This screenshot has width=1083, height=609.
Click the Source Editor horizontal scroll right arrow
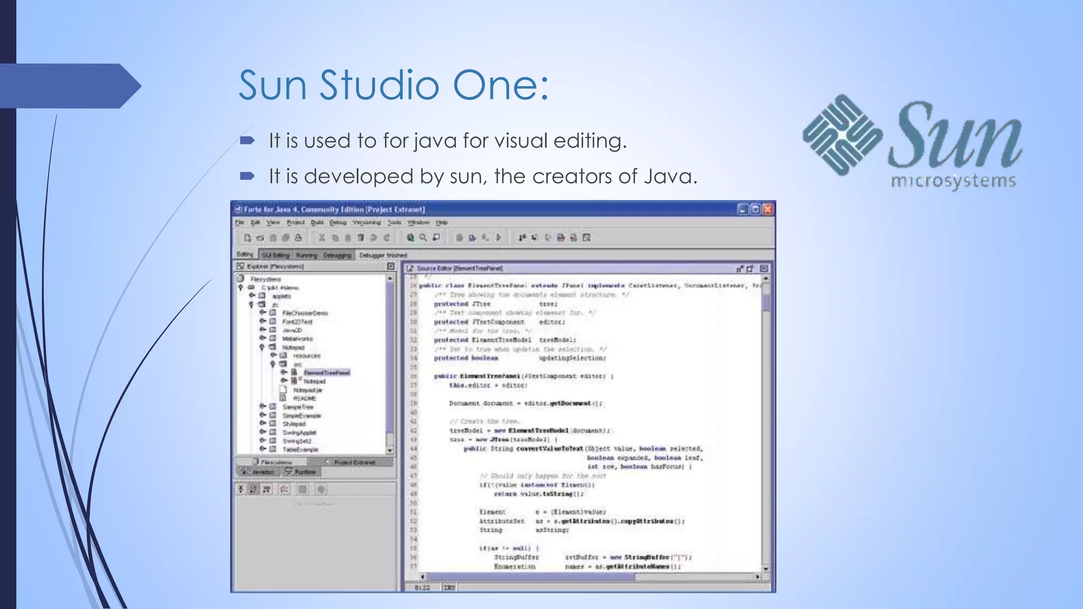757,577
